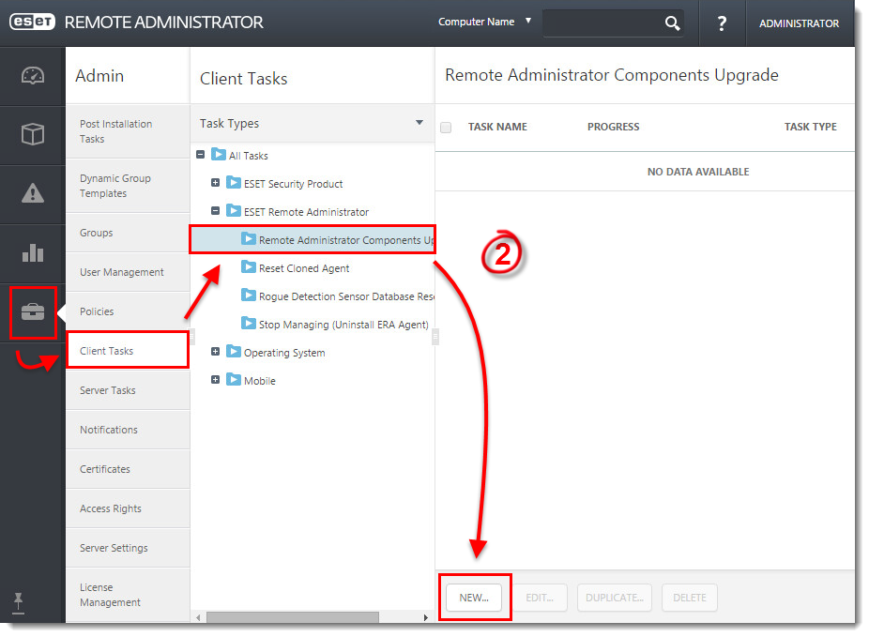869x637 pixels.
Task: Click the EDIT... button
Action: coord(540,598)
